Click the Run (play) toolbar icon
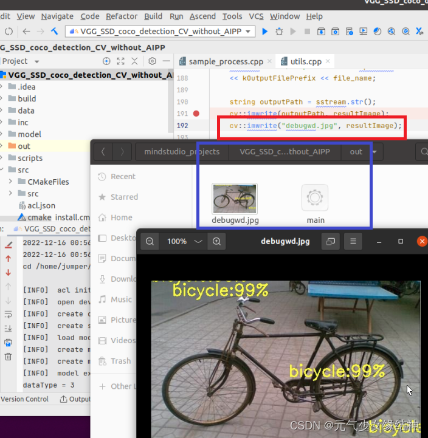Image resolution: width=428 pixels, height=438 pixels. coord(264,32)
